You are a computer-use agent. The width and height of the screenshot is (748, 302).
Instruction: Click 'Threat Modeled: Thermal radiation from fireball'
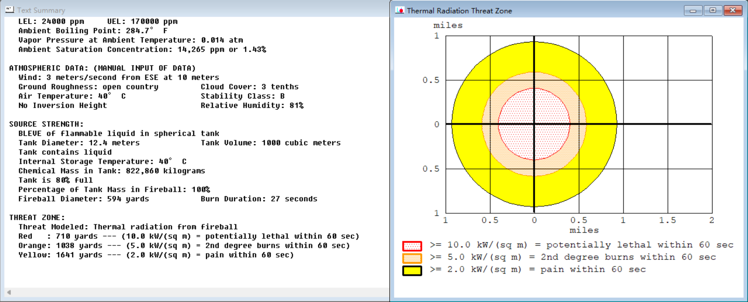(128, 227)
